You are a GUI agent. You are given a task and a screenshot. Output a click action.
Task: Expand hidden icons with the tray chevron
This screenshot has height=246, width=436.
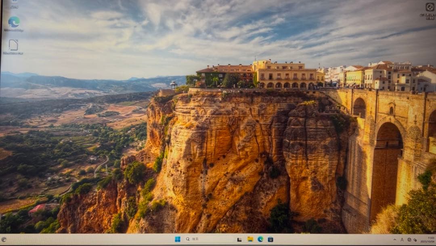pos(395,239)
